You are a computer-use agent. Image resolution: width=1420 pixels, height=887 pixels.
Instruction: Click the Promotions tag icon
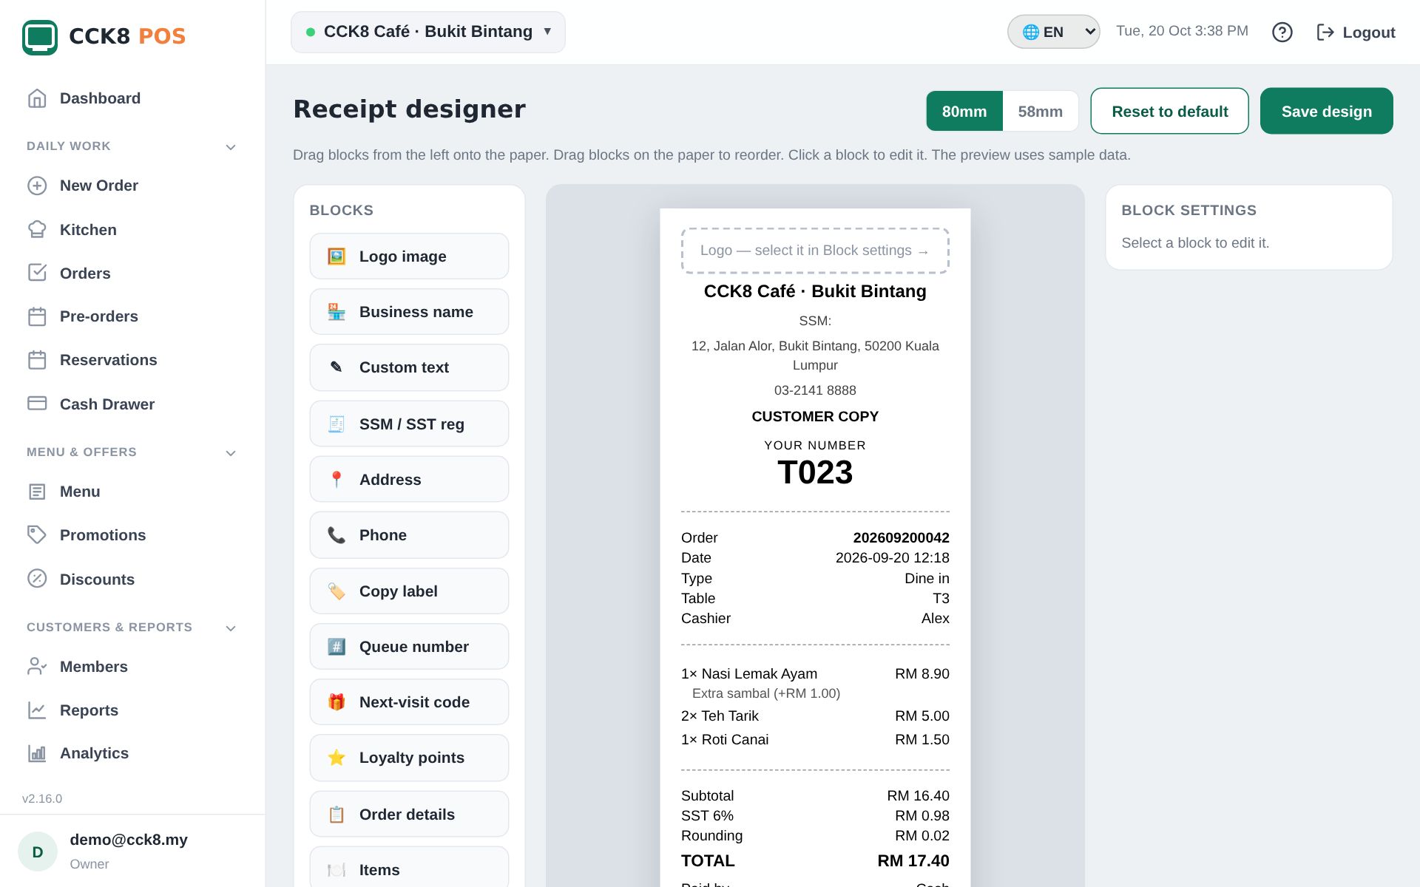coord(37,535)
